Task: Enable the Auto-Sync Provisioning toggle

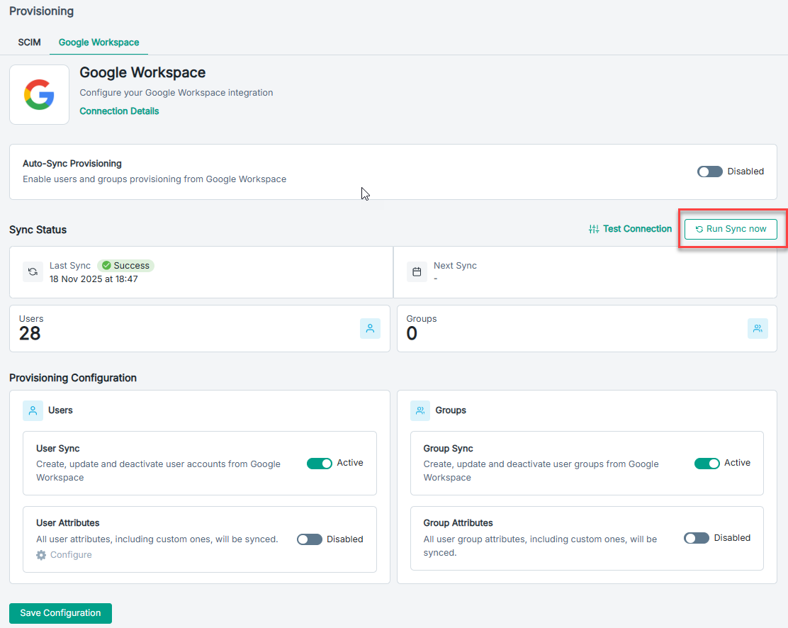Action: pos(709,172)
